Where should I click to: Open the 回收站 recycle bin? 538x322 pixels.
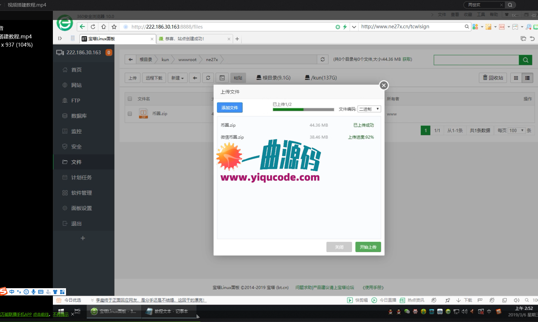tap(493, 78)
